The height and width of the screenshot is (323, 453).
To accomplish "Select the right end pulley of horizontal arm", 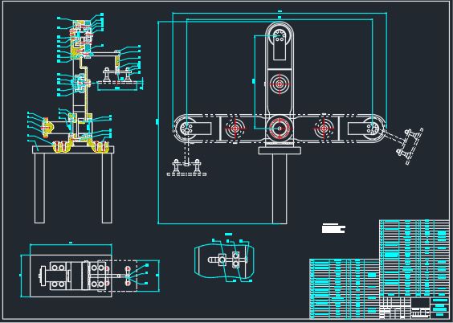I will pos(372,129).
